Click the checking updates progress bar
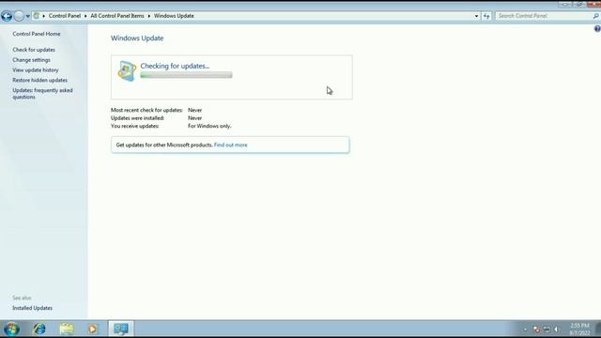 click(x=186, y=75)
